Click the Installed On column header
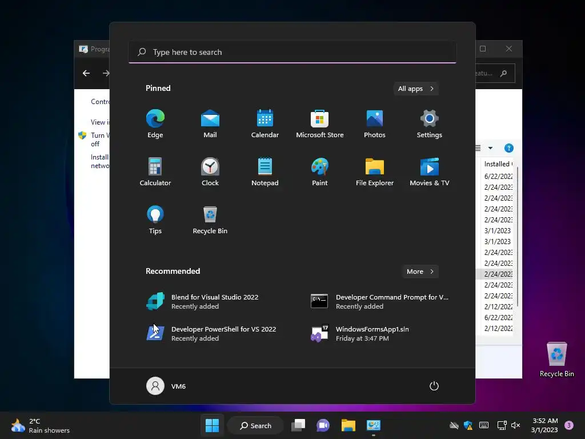Viewport: 585px width, 439px height. 498,164
